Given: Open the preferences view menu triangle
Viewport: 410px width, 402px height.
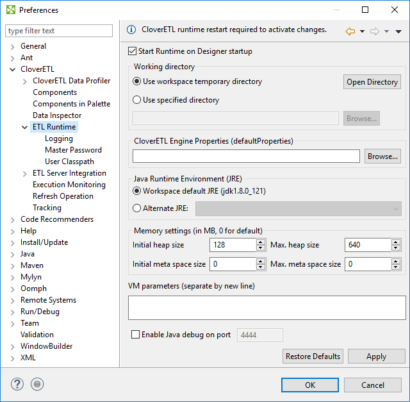Looking at the screenshot, I should click(398, 31).
